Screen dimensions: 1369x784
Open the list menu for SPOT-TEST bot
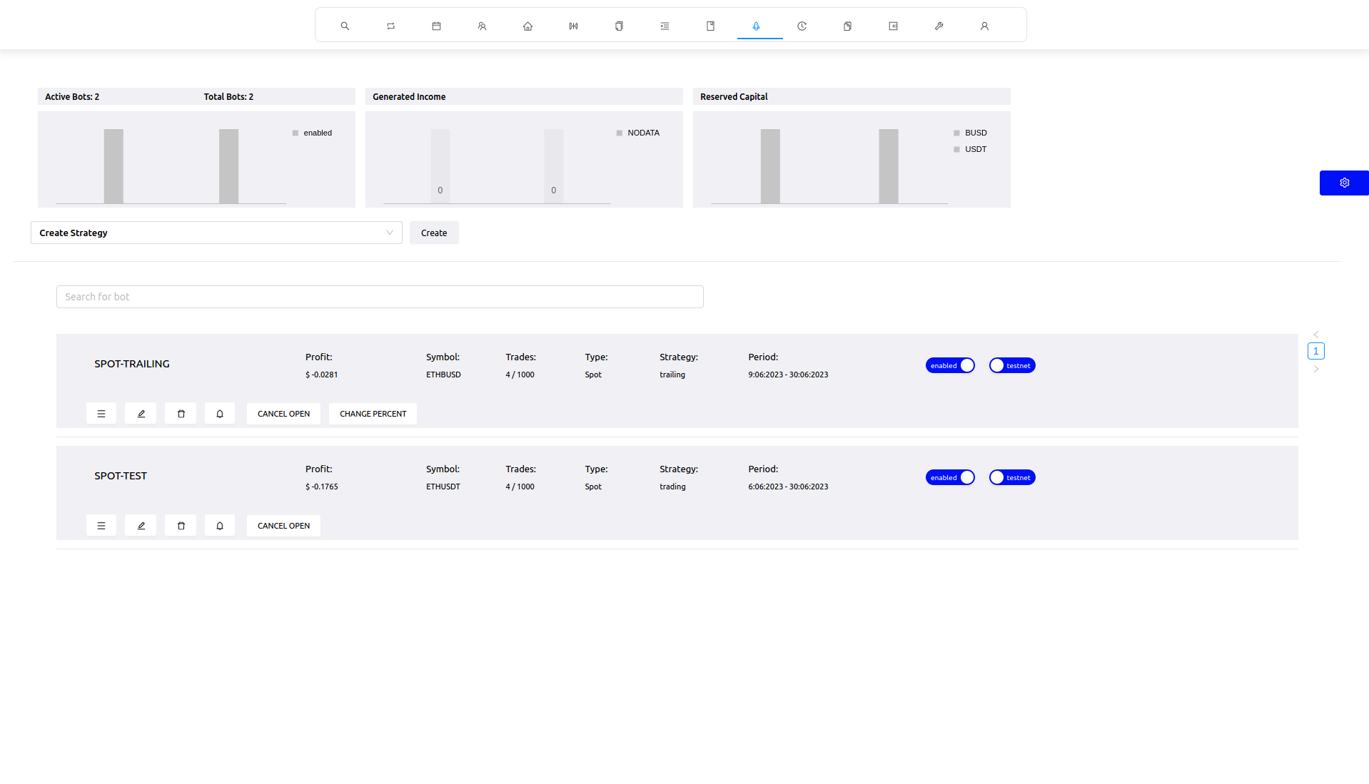coord(101,526)
